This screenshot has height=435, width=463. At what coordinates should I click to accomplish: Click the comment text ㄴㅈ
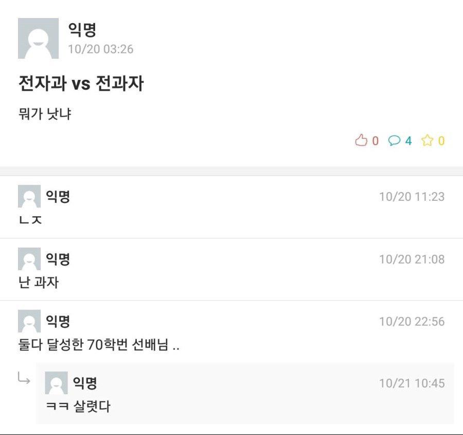point(30,220)
